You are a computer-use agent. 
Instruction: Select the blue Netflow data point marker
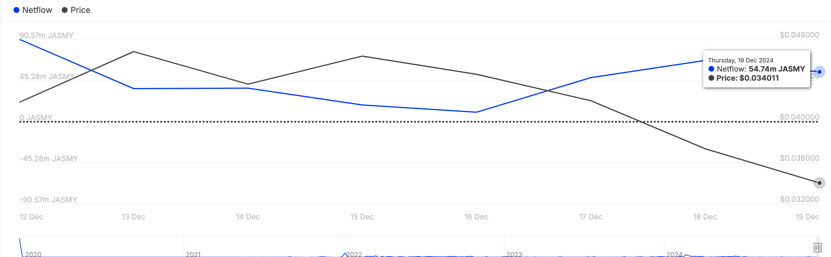(819, 72)
